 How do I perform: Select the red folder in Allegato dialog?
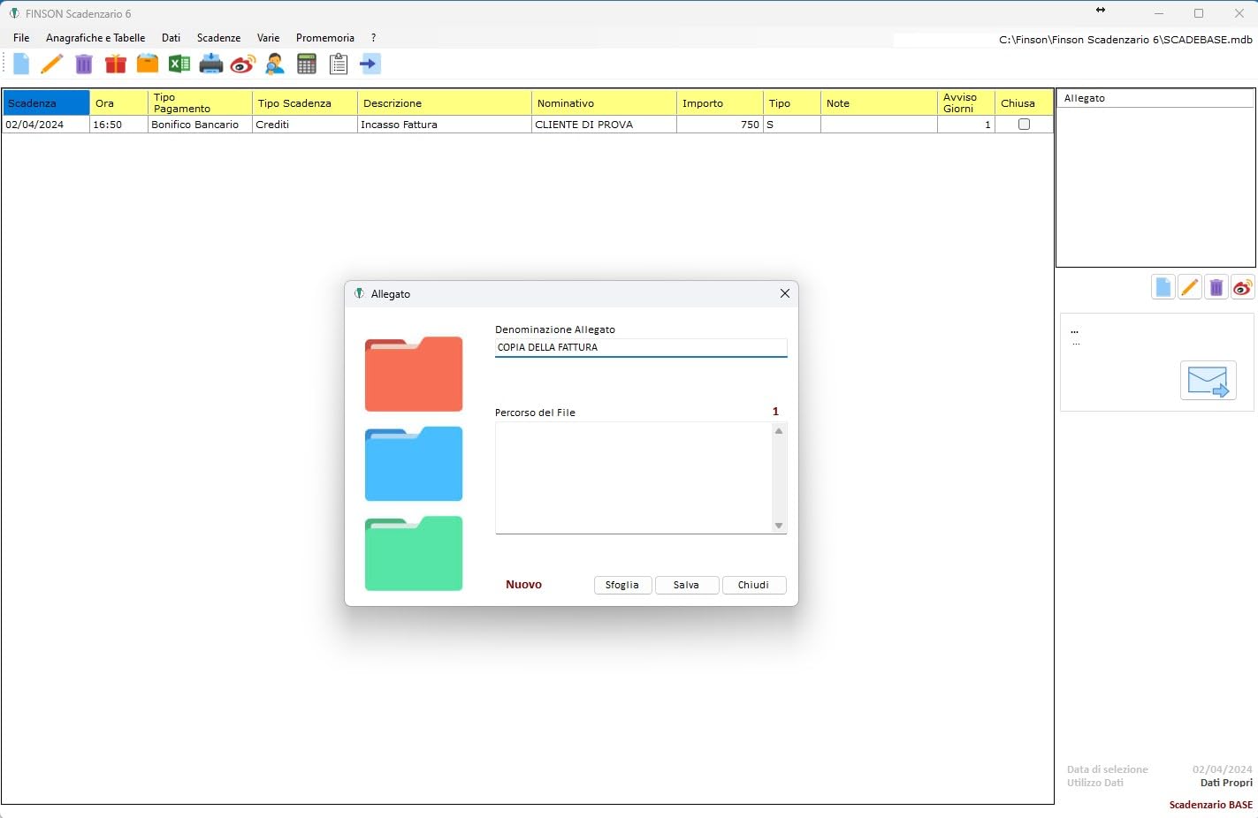click(414, 374)
